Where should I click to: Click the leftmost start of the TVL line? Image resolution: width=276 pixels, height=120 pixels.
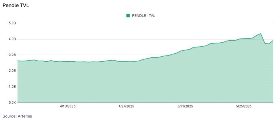(18, 61)
